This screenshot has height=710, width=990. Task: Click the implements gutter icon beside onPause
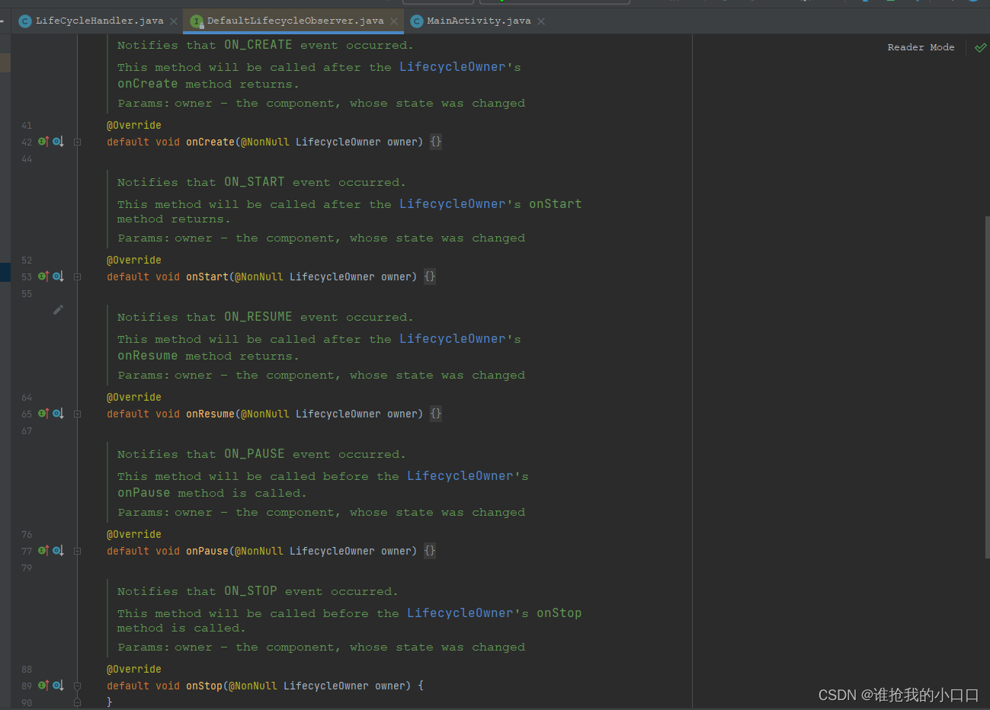point(43,551)
